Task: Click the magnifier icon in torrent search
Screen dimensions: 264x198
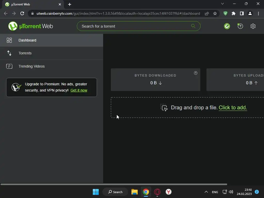Action: (193, 26)
